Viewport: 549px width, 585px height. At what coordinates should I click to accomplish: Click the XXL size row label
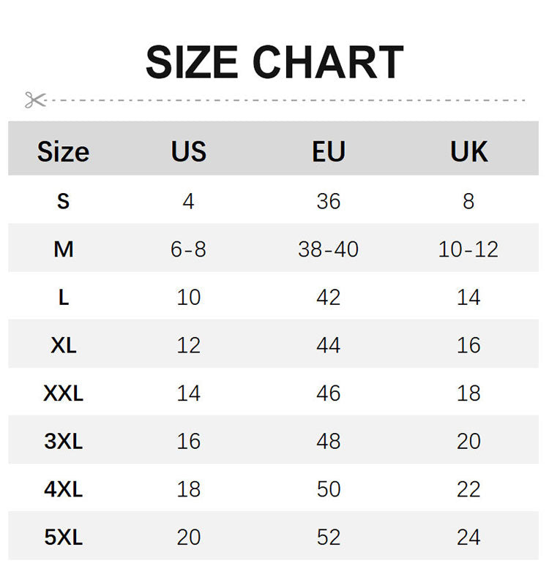click(63, 393)
